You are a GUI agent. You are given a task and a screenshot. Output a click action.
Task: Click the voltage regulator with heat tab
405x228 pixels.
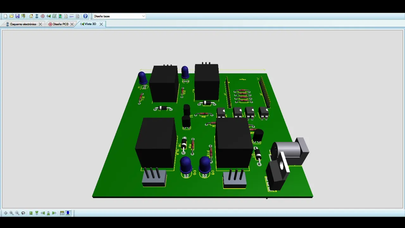277,171
